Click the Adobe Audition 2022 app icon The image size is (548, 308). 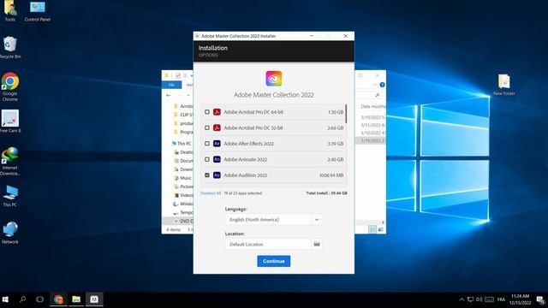217,175
